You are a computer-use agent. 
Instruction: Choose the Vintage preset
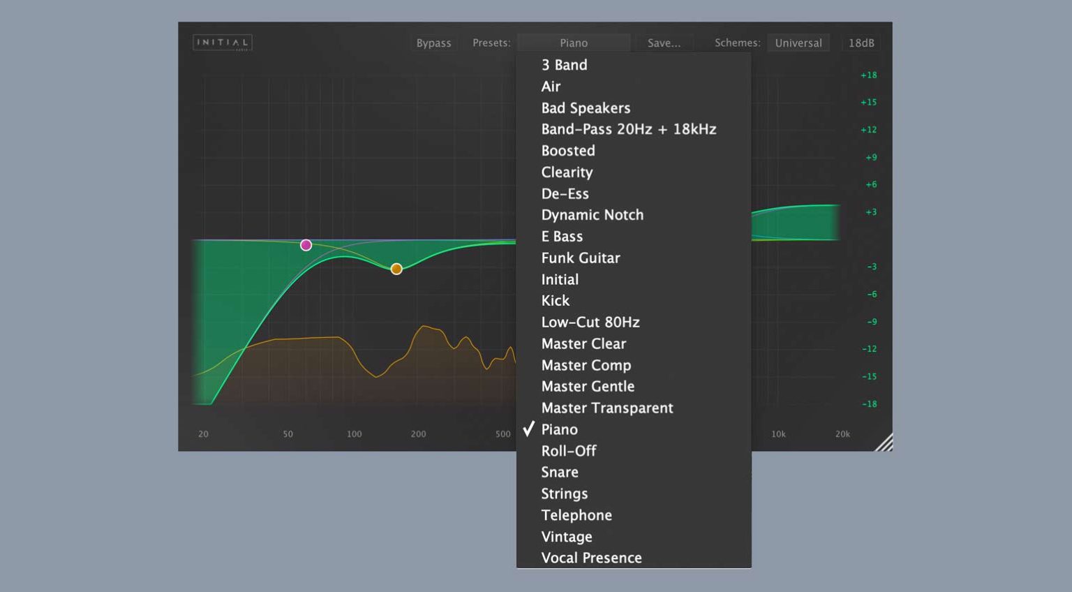(x=566, y=536)
